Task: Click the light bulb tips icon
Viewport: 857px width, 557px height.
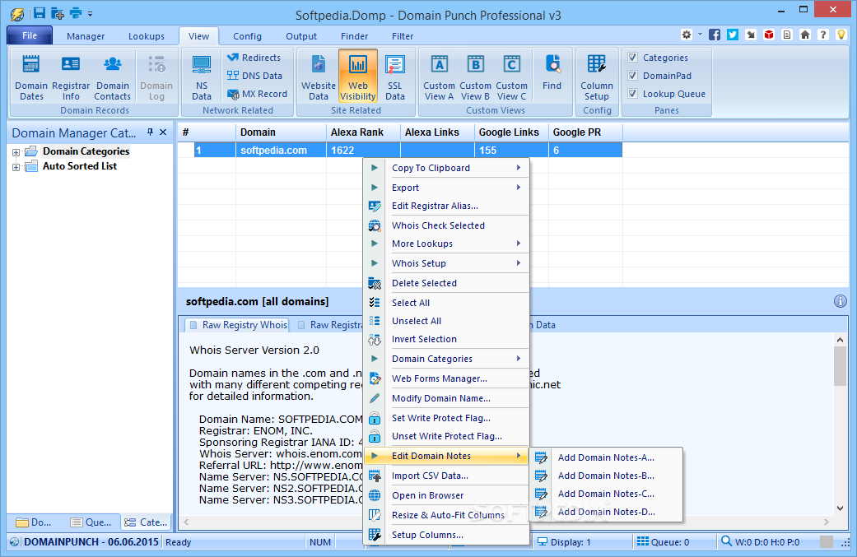Action: point(841,35)
